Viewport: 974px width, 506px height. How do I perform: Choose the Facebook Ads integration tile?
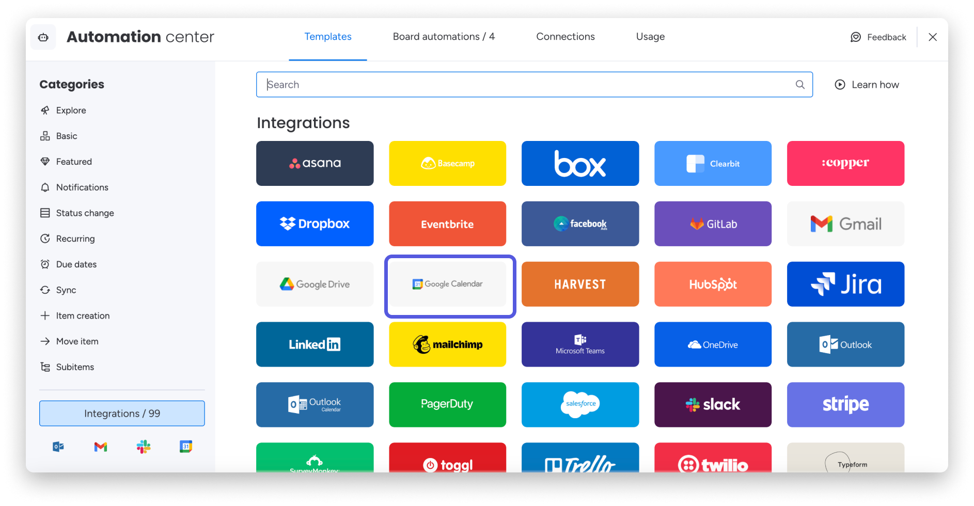(580, 224)
